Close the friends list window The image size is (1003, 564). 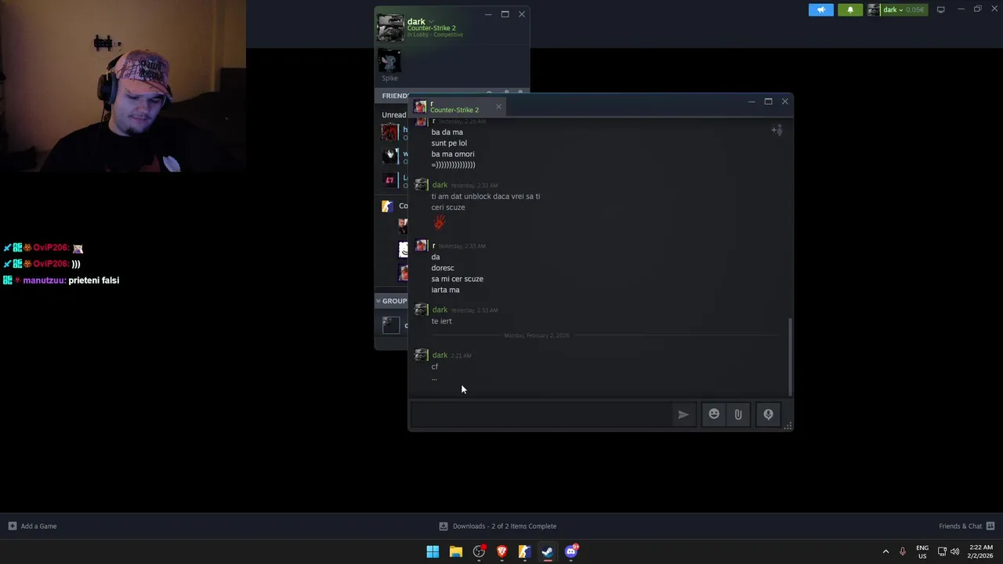(521, 14)
